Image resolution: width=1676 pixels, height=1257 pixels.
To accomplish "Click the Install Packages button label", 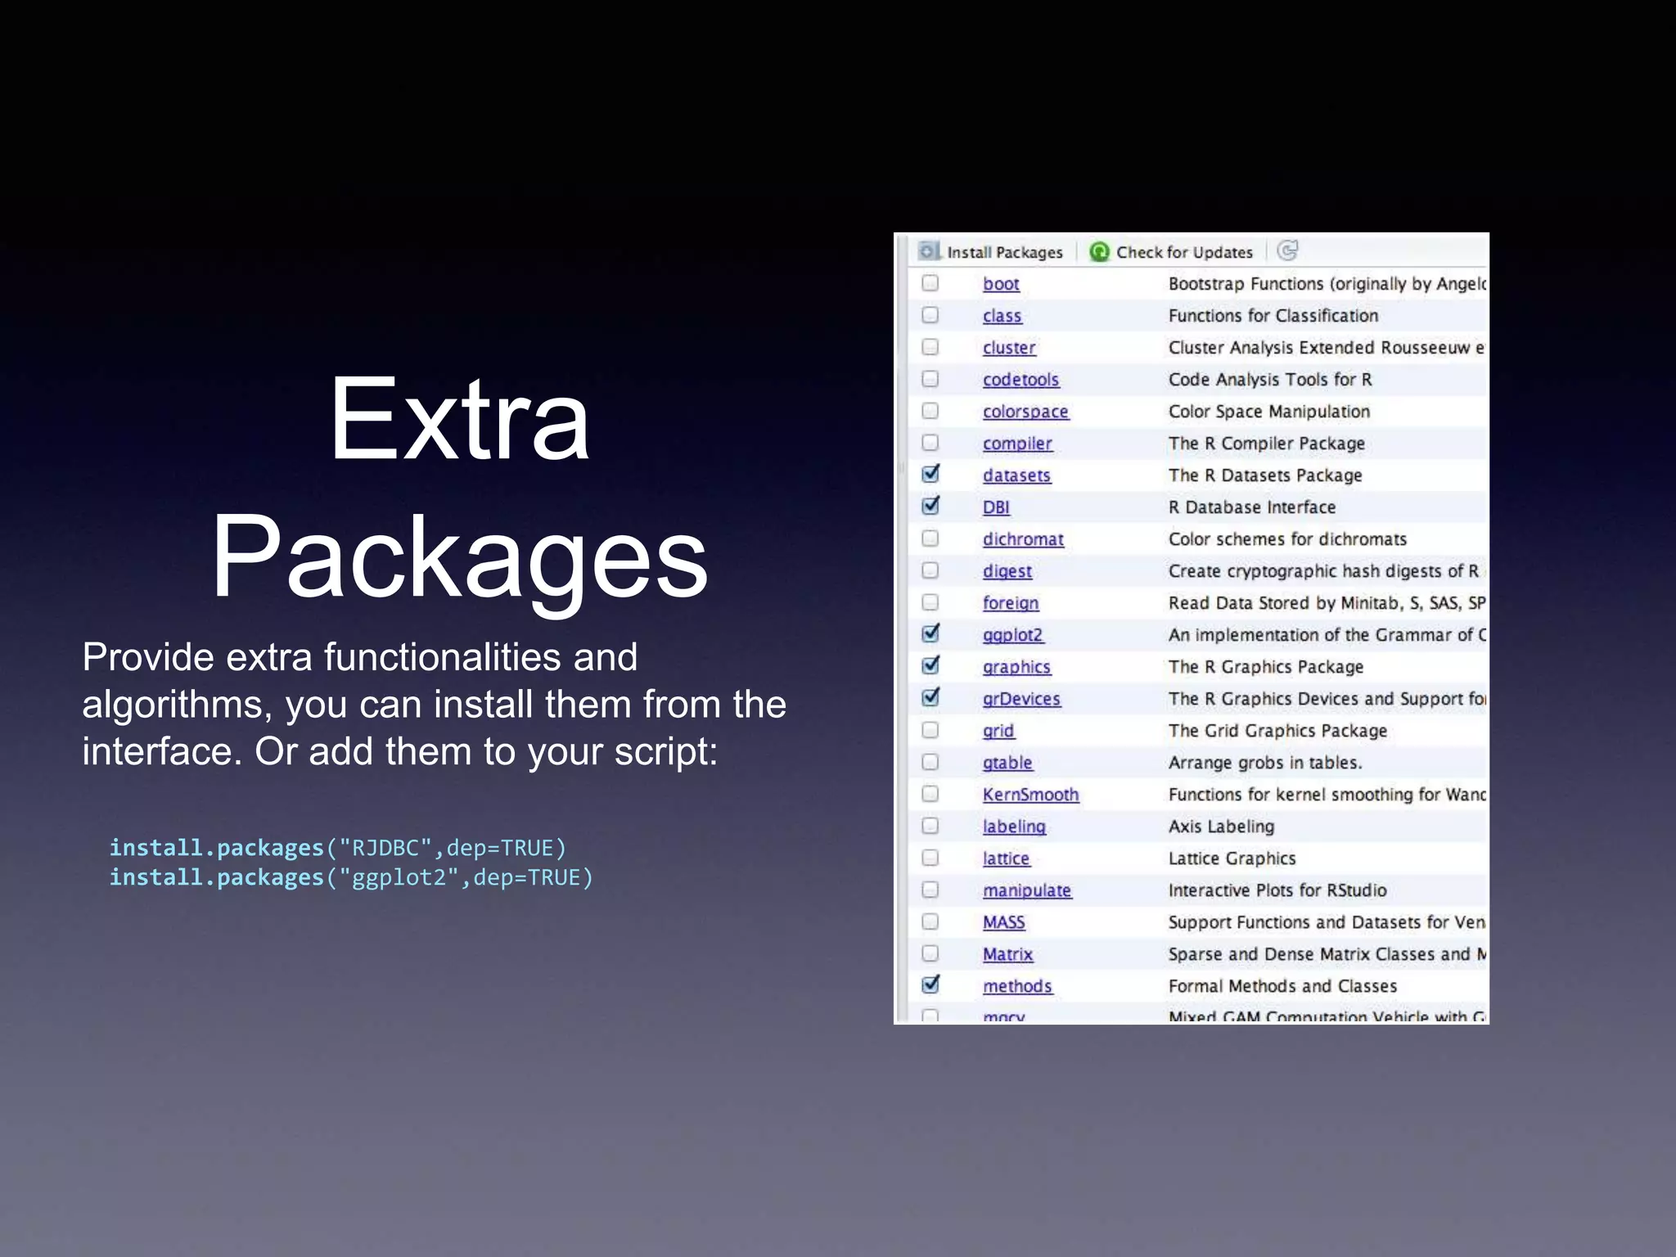I will (1005, 253).
